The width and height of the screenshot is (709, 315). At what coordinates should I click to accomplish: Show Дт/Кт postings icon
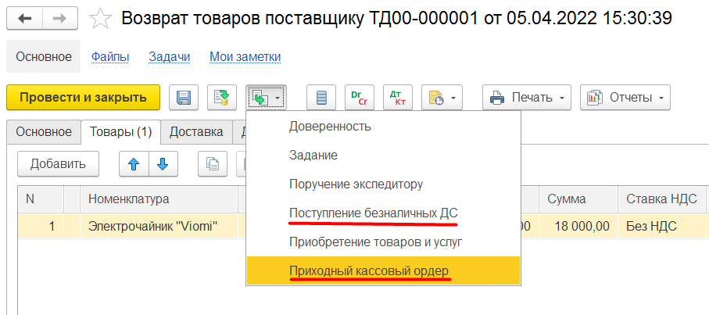398,97
